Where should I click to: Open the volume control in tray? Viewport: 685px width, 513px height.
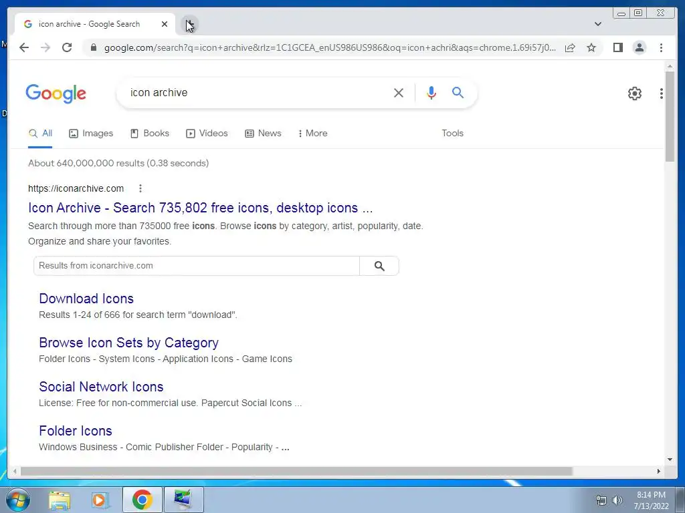617,500
